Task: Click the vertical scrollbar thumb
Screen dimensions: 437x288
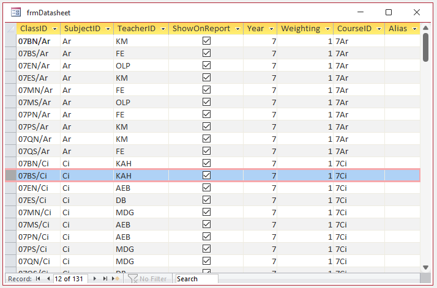Action: tap(425, 47)
